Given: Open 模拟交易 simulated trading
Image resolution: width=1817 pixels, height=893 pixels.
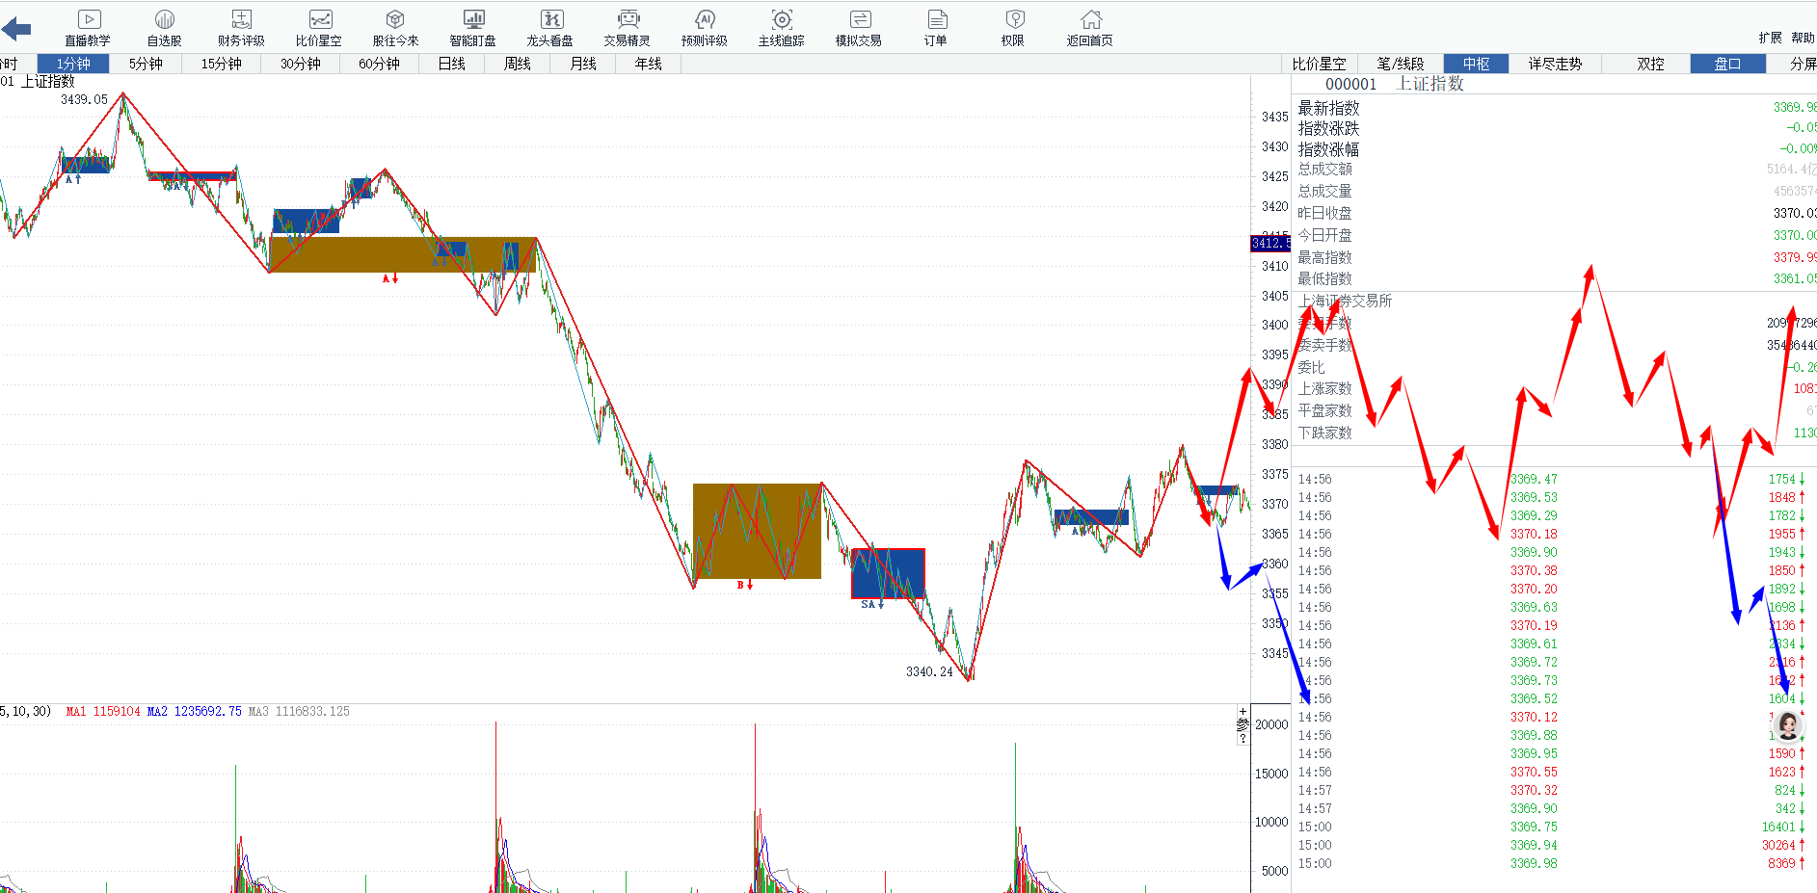Looking at the screenshot, I should pyautogui.click(x=859, y=28).
